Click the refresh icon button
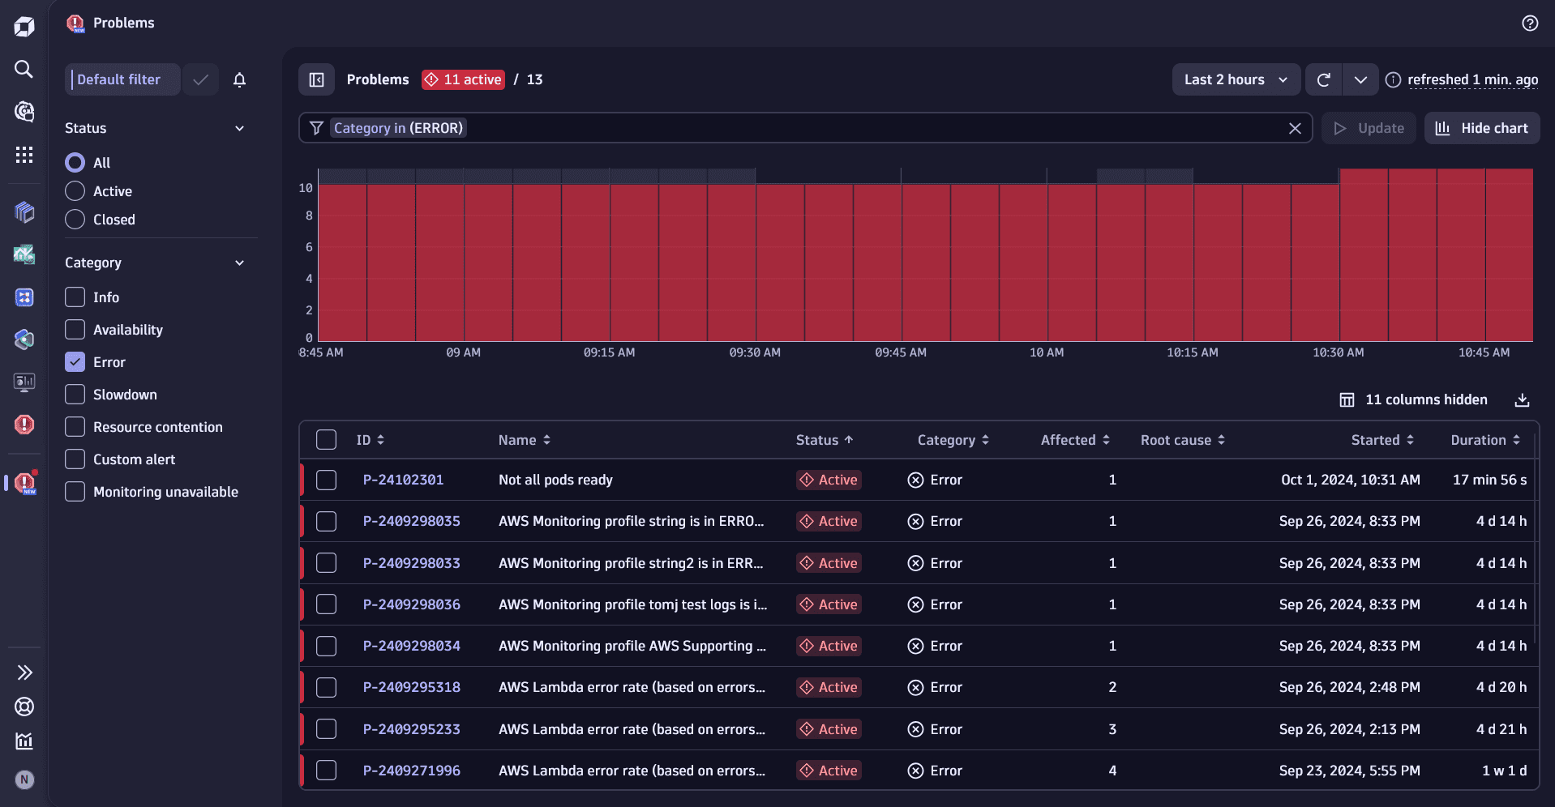Viewport: 1555px width, 807px height. [1323, 79]
